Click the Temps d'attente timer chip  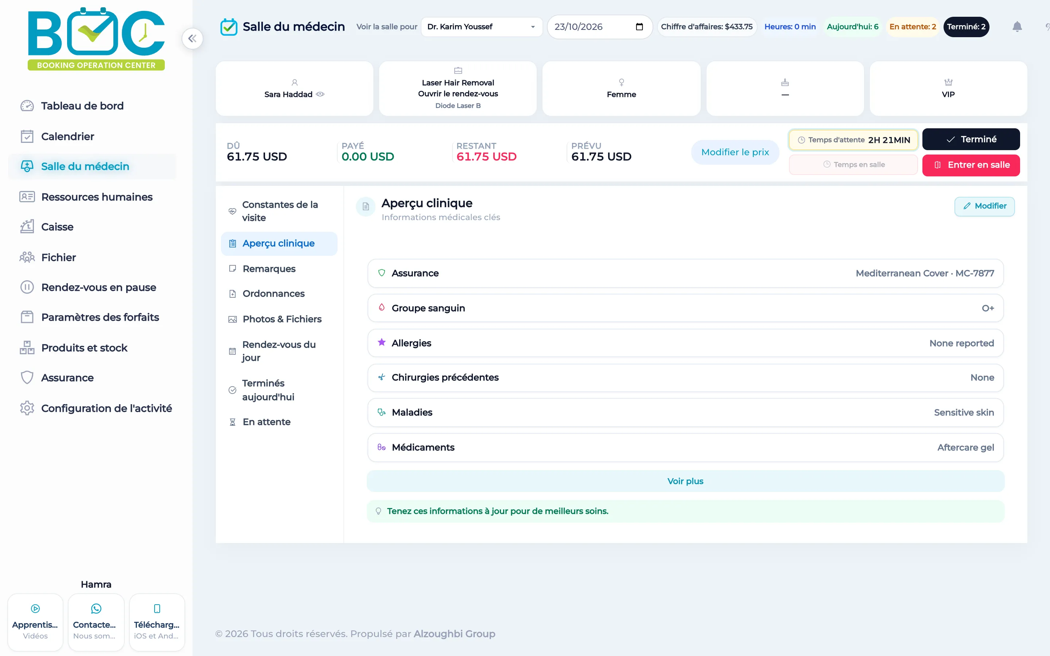(x=853, y=140)
